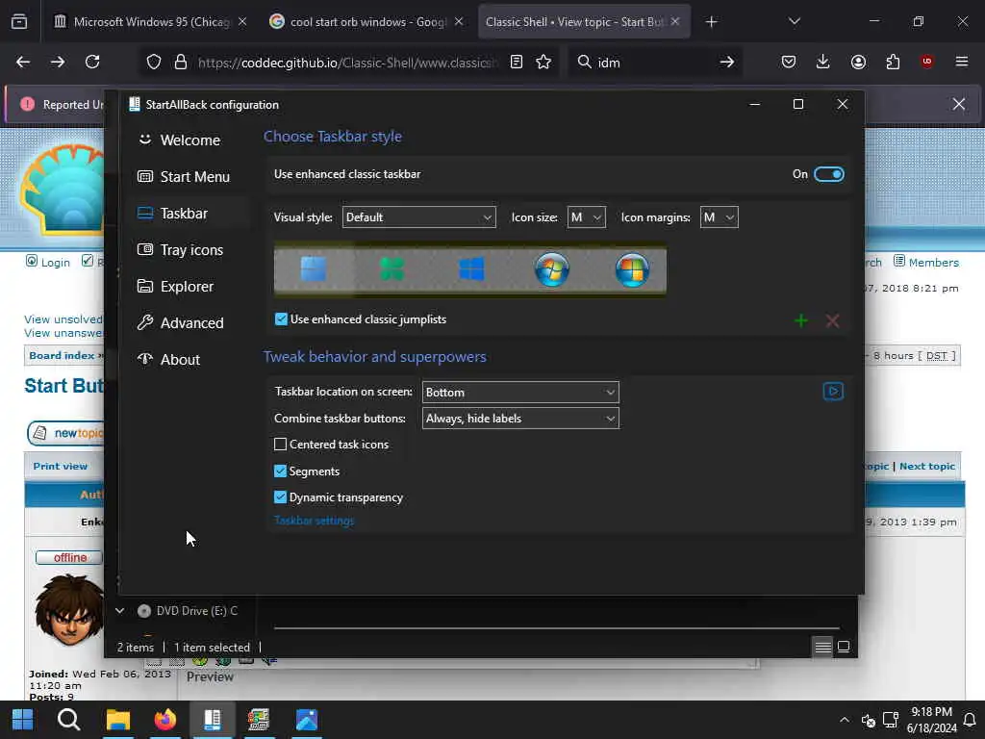Turn off the enhanced classic taskbar switch
Image resolution: width=985 pixels, height=739 pixels.
click(x=828, y=174)
